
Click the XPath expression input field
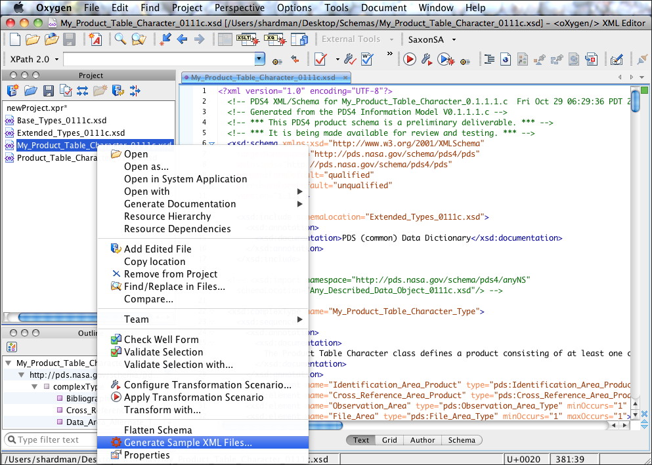160,60
